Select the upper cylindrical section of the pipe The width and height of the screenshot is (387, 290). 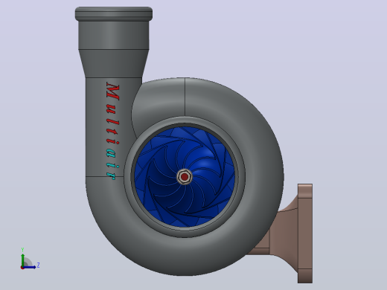(x=114, y=35)
